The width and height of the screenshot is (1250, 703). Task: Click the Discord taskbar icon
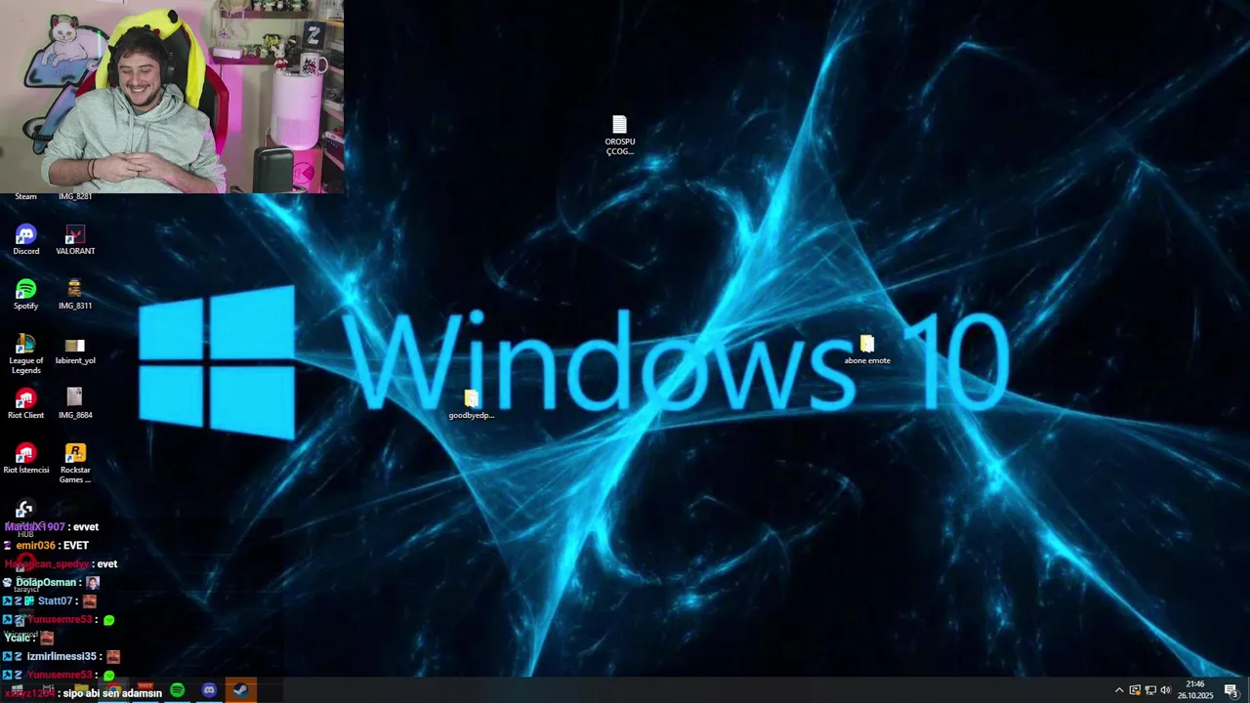[209, 690]
